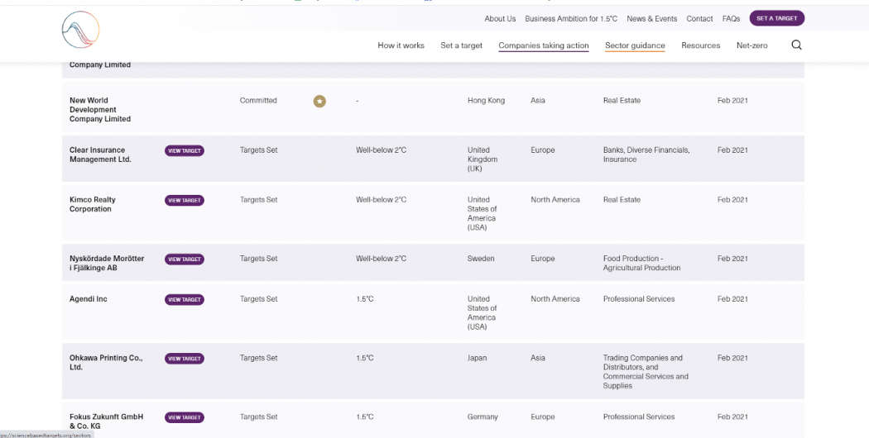View target for Ohkawa Printing Co., Ltd.
Screen dimensions: 869x438
[x=184, y=359]
